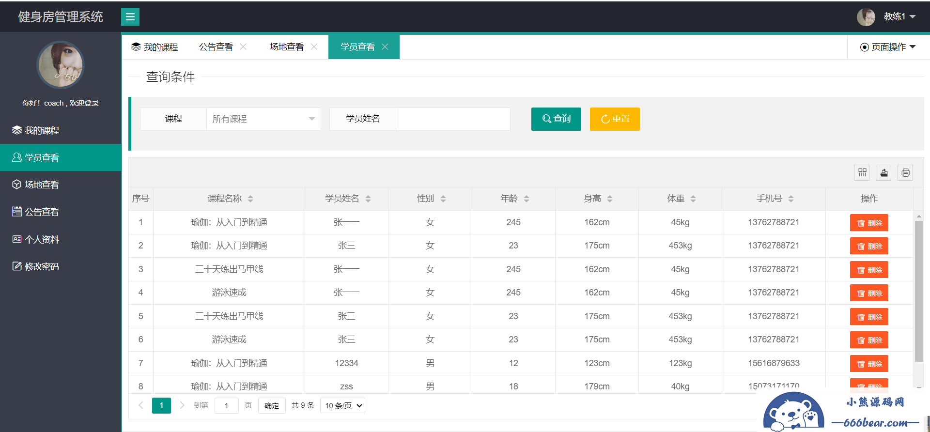Click the 确定 page jump button
This screenshot has height=432, width=930.
272,405
